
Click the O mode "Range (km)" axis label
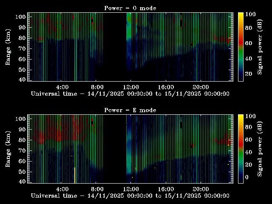point(8,47)
